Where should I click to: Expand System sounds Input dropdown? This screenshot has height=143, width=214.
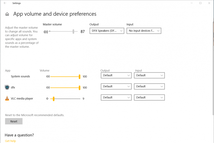149,75
